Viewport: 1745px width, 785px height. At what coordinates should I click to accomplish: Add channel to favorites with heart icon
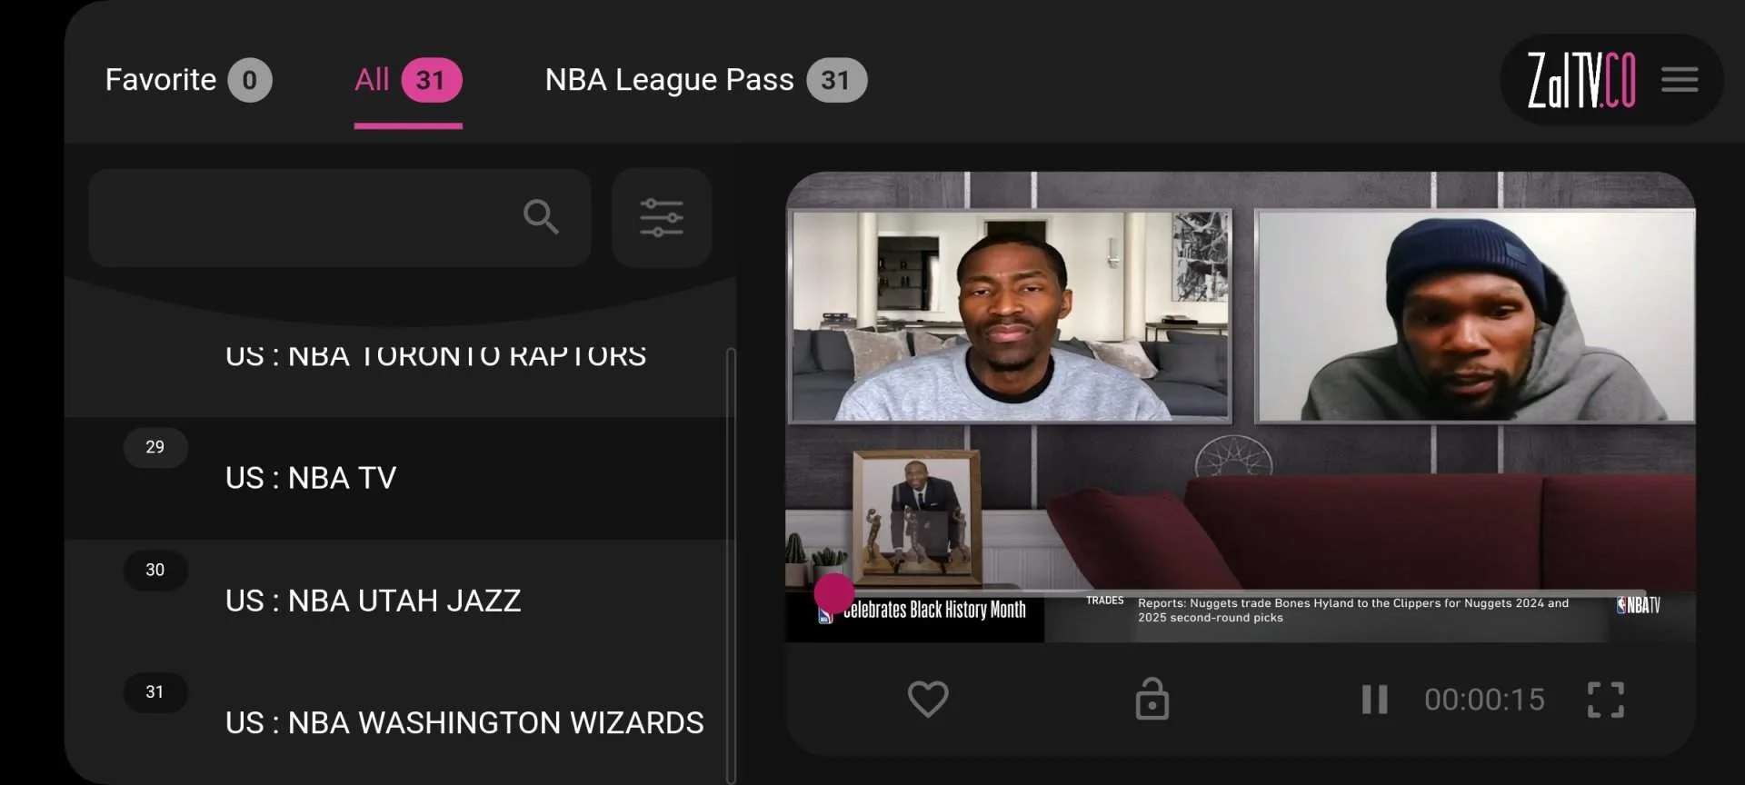(x=928, y=699)
